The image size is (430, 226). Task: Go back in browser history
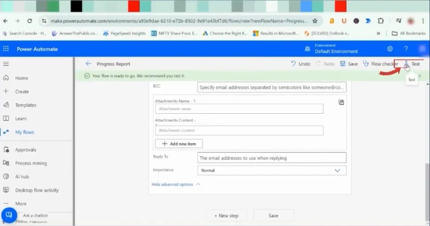5,21
